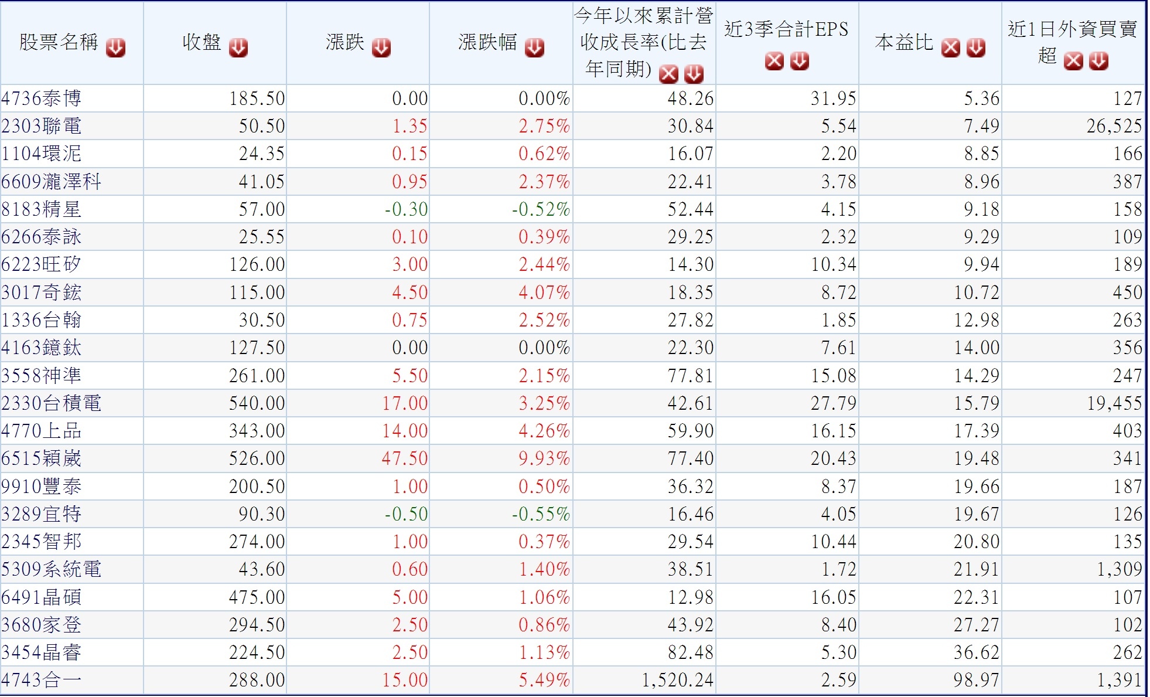Screen dimensions: 1150x697
Task: Sort by 股票名稱 using down arrow
Action: pos(115,47)
